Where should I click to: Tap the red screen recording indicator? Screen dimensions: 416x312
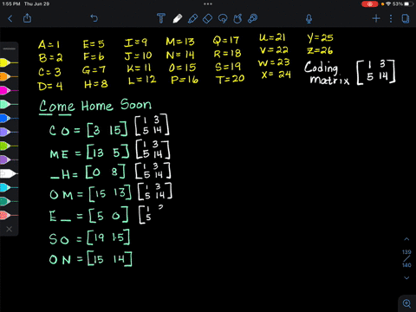[370, 4]
